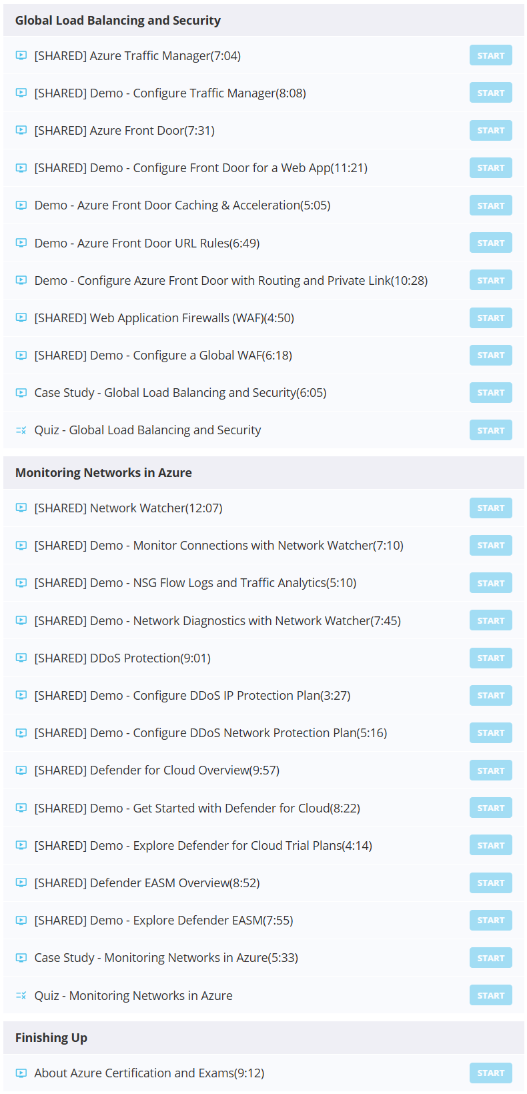Click video icon for NSG Flow Logs and Traffic Analytics
This screenshot has height=1094, width=527.
21,583
